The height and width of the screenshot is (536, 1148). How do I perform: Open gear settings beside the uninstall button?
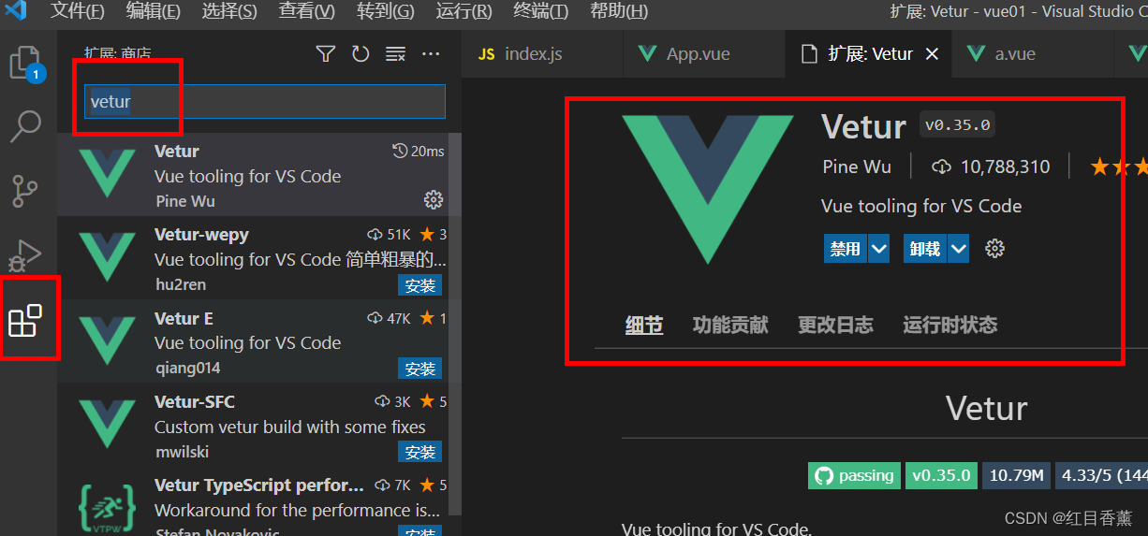tap(995, 249)
